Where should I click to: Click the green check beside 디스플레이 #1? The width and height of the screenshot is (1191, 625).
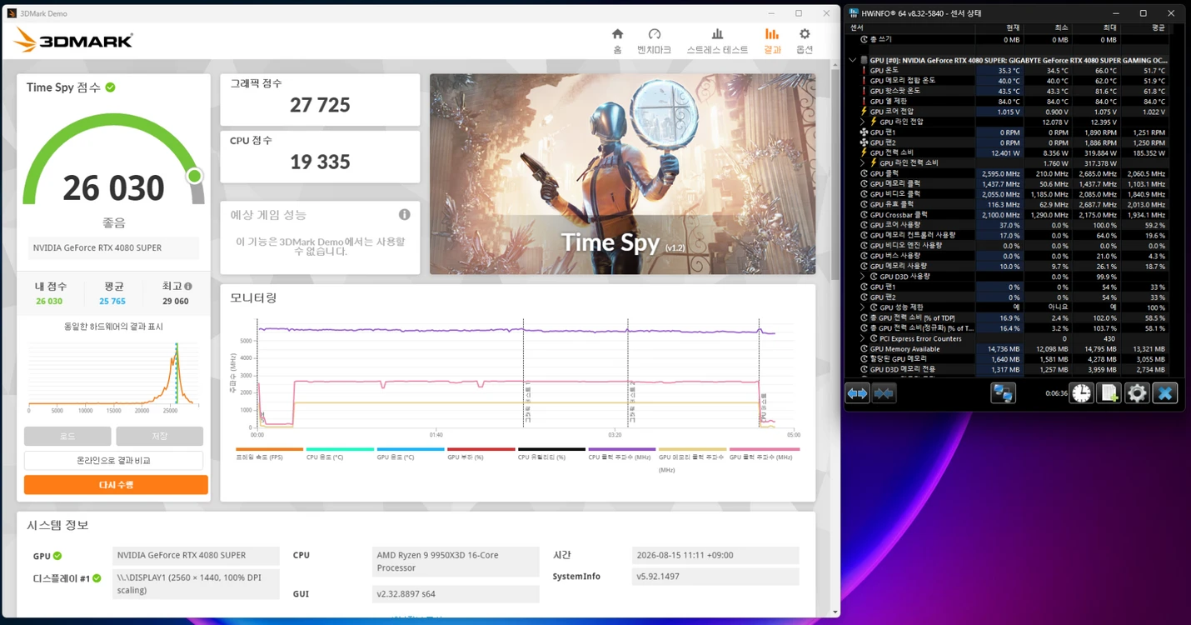97,578
